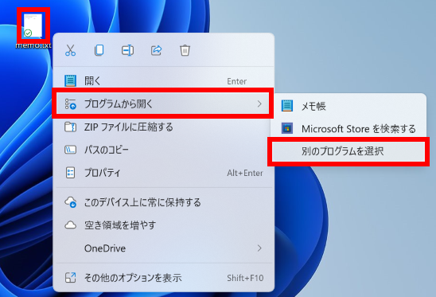Click the chevron beside プログラムから開く
The image size is (436, 297).
[259, 104]
